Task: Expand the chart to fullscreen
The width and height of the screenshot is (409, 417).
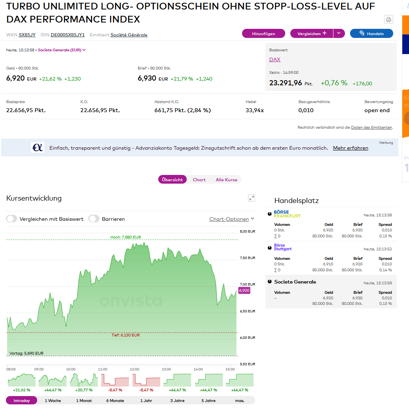Action: pyautogui.click(x=252, y=198)
